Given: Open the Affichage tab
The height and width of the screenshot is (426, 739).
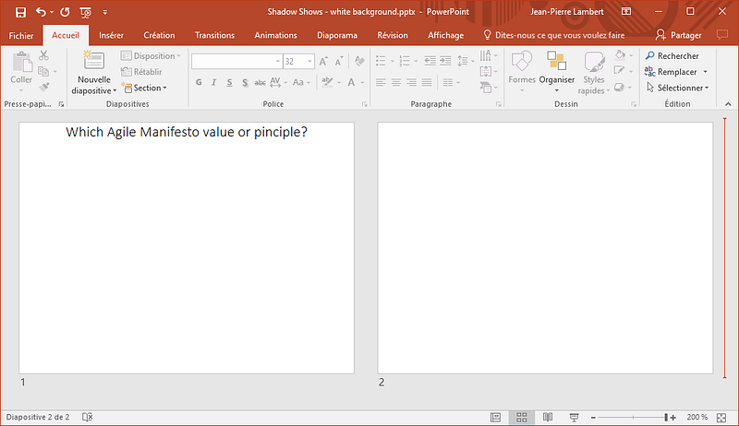Looking at the screenshot, I should (x=445, y=35).
